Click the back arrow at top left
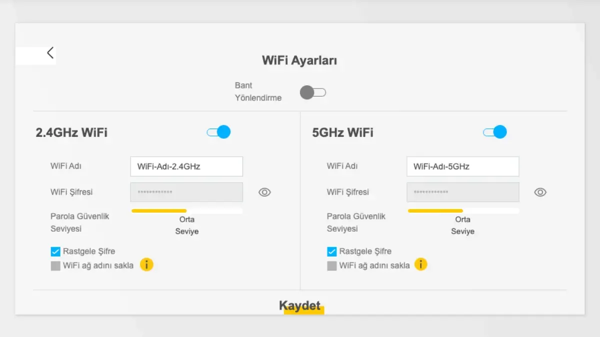This screenshot has width=600, height=337. 50,52
